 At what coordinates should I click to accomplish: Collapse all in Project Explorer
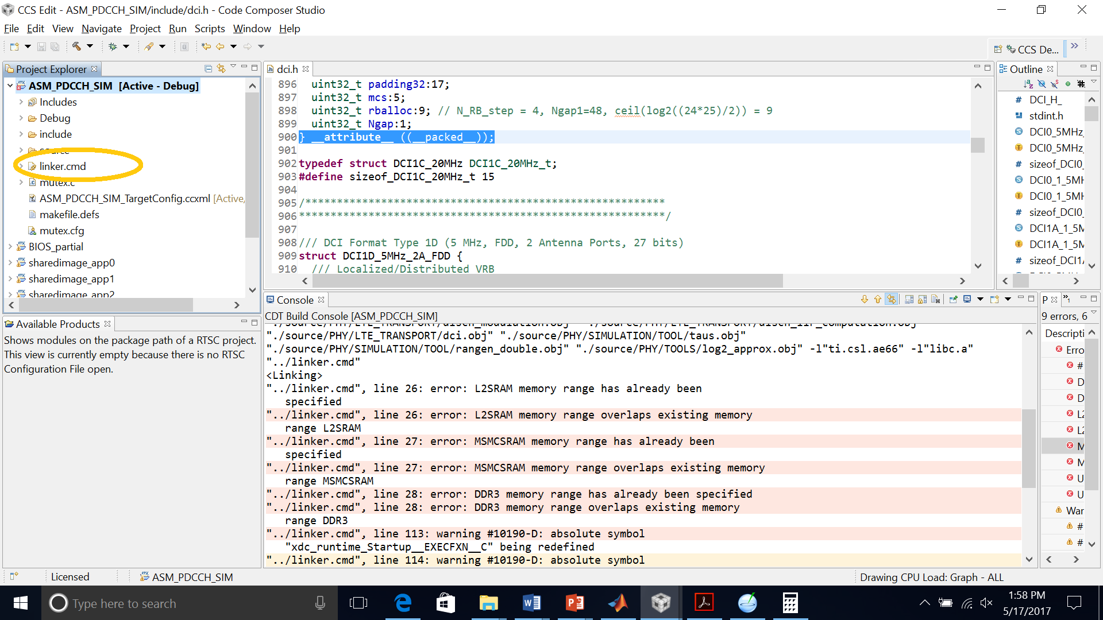(209, 68)
